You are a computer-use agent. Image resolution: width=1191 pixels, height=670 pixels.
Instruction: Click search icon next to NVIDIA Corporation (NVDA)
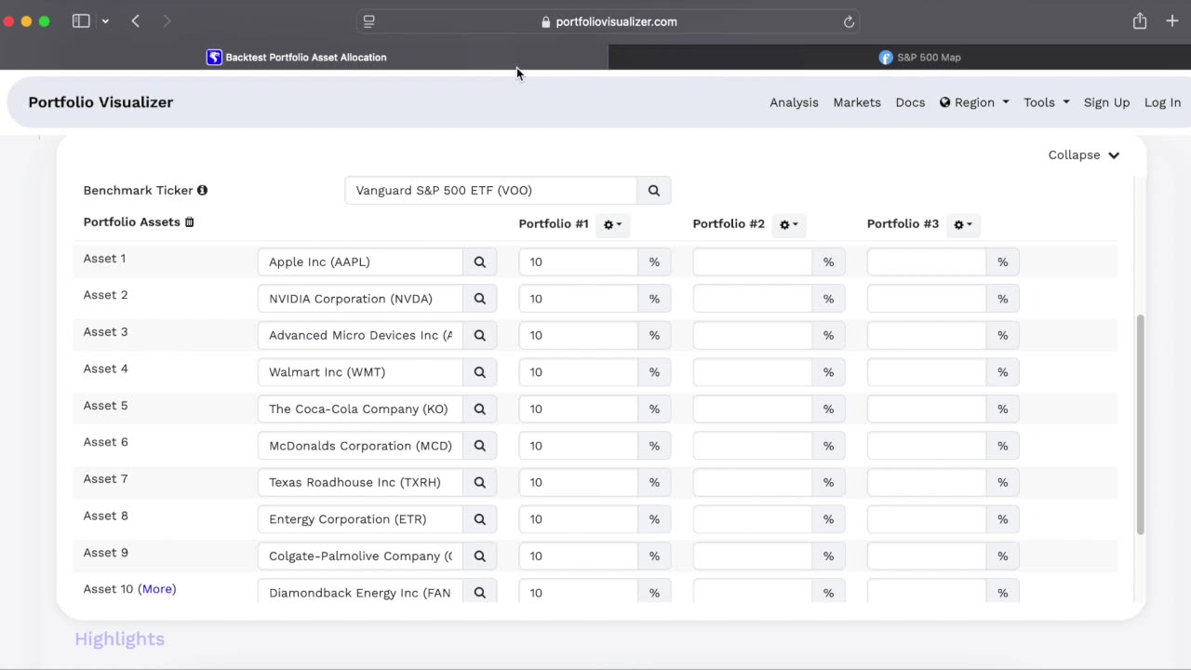click(x=480, y=299)
